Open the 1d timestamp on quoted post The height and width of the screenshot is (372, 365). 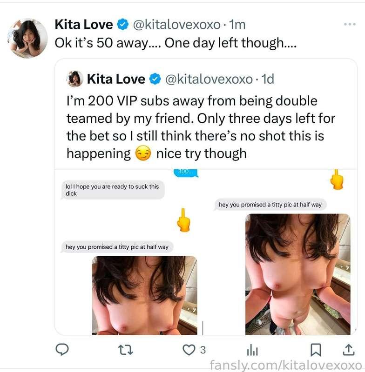click(x=268, y=79)
